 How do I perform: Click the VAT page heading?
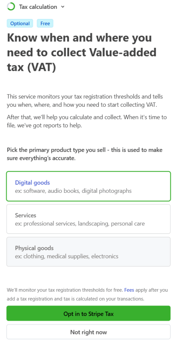click(82, 53)
